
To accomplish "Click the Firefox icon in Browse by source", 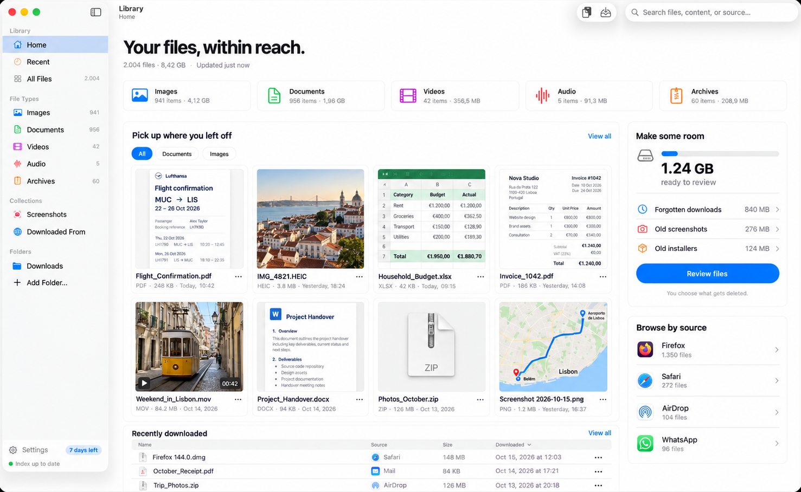I will (x=645, y=349).
